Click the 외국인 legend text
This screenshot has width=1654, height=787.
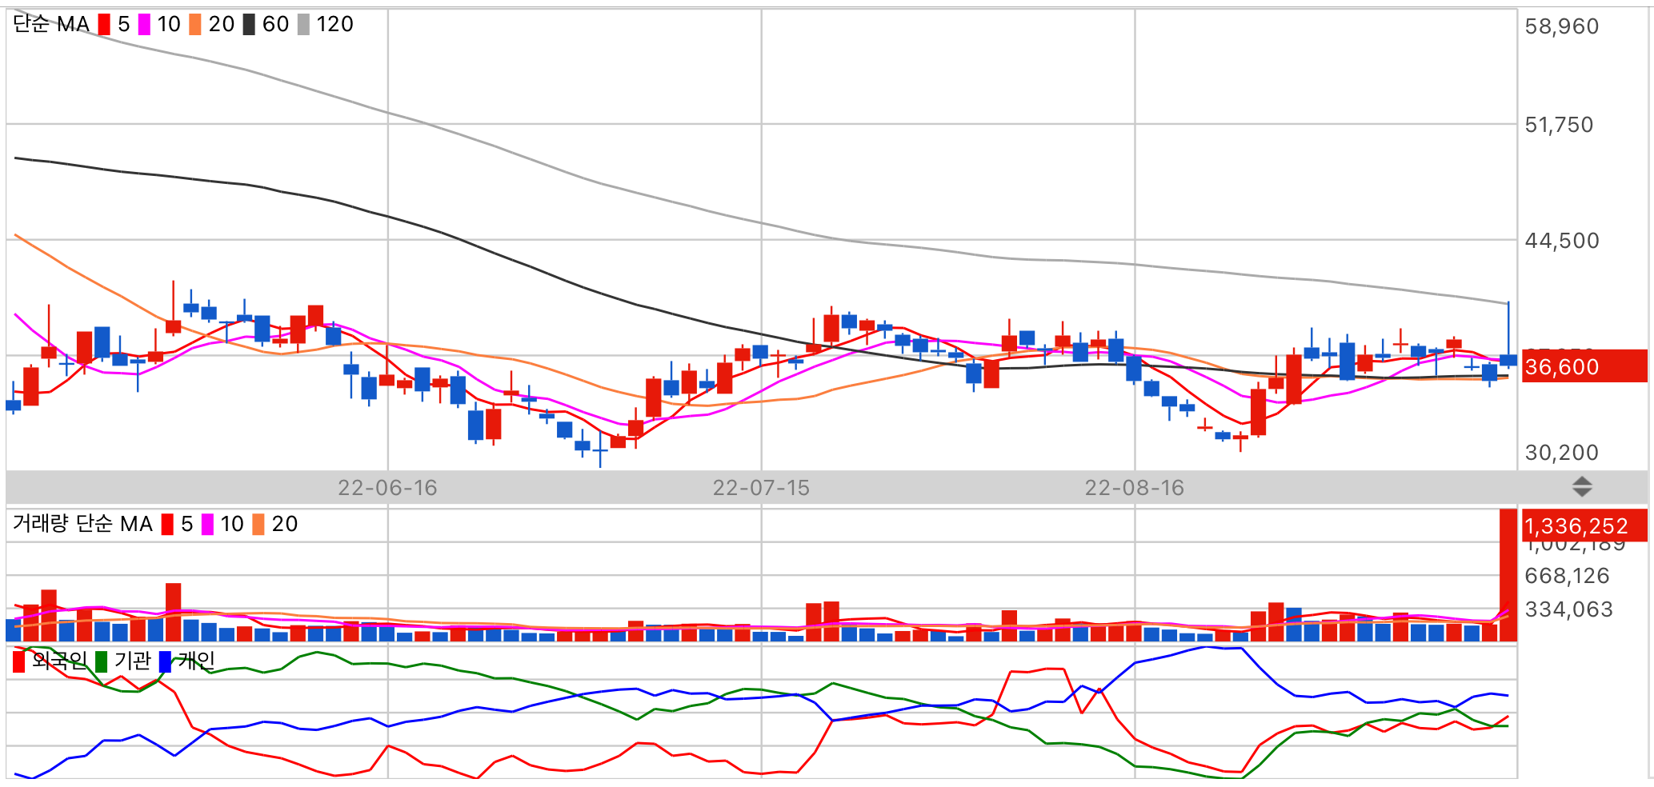(x=59, y=661)
